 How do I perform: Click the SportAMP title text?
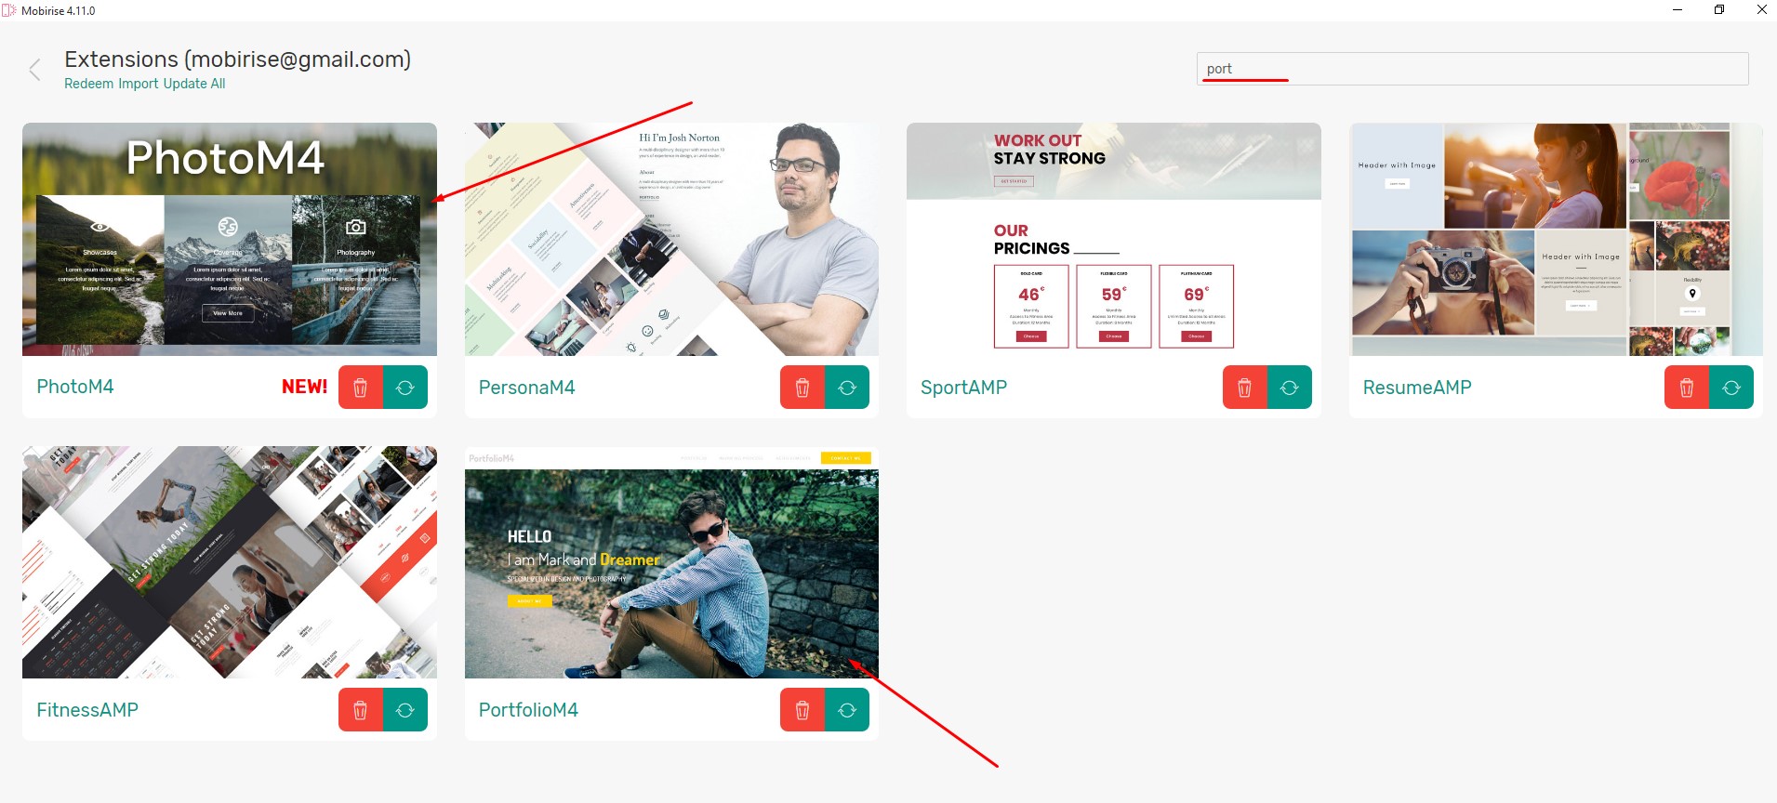pyautogui.click(x=964, y=388)
